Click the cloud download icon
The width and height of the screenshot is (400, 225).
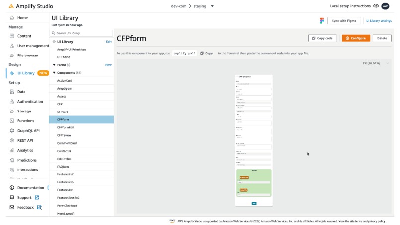376,6
